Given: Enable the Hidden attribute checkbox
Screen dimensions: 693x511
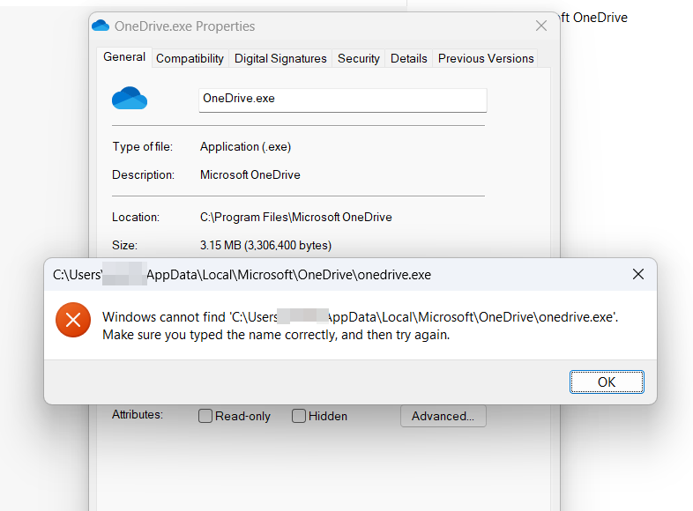Looking at the screenshot, I should pos(299,416).
